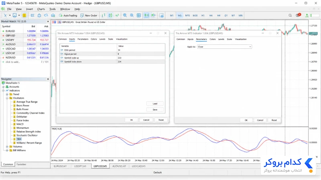Open the Insert menu
The width and height of the screenshot is (321, 180).
click(29, 9)
